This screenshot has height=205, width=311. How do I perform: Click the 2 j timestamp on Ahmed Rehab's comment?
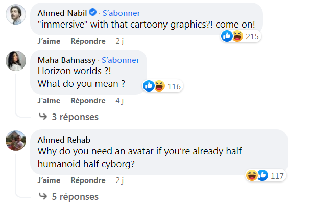point(119,180)
